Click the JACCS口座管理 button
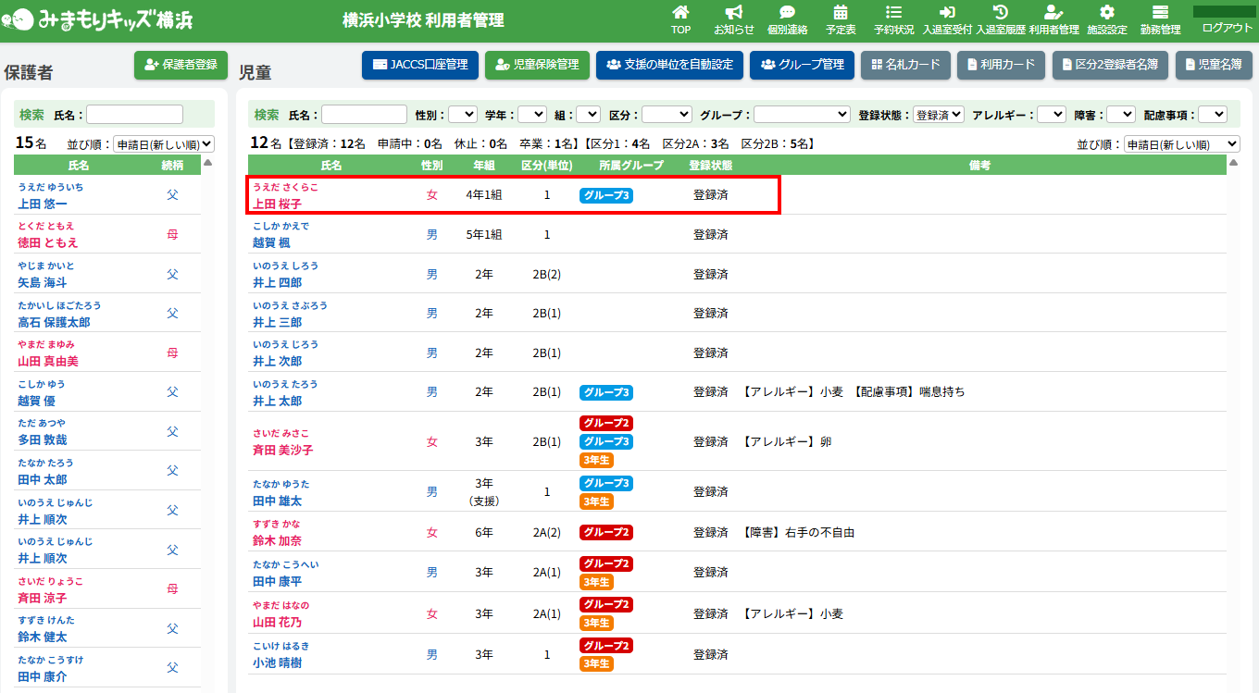This screenshot has height=693, width=1259. click(x=420, y=65)
